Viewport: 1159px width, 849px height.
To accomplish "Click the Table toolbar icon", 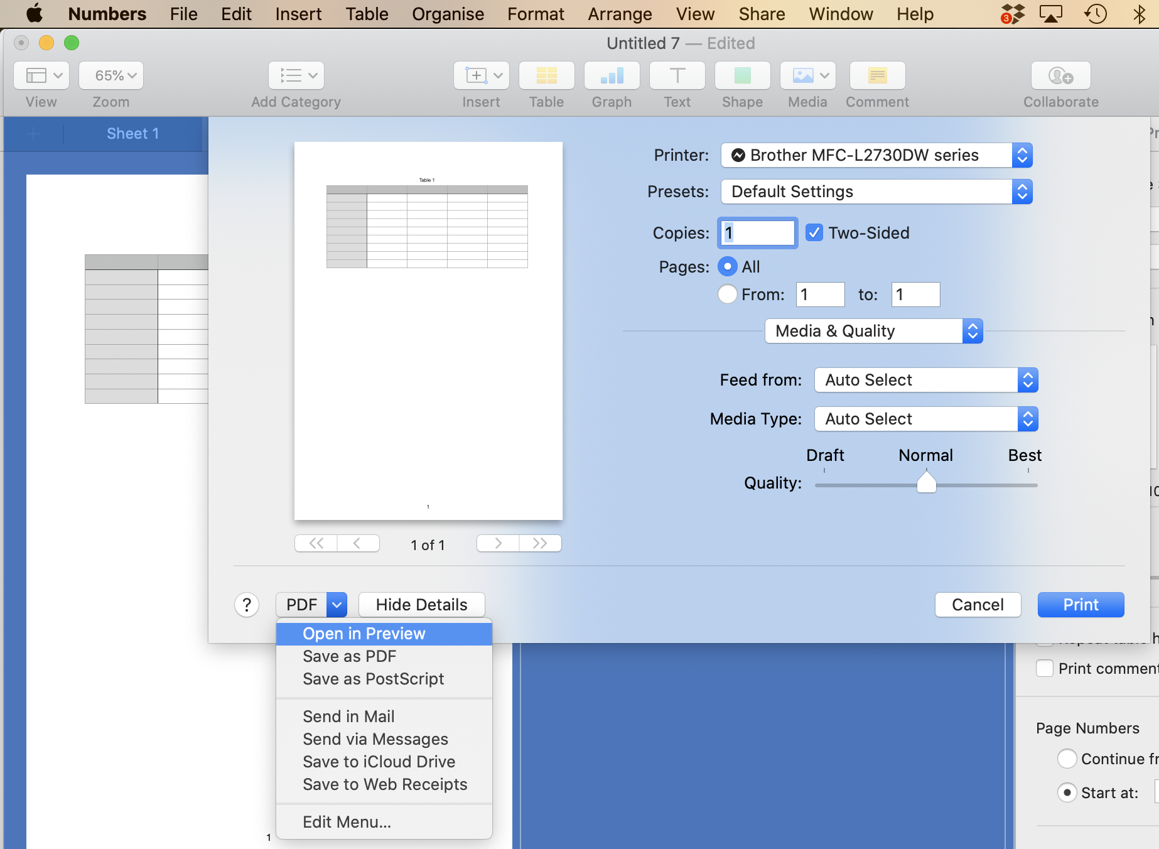I will (x=547, y=75).
